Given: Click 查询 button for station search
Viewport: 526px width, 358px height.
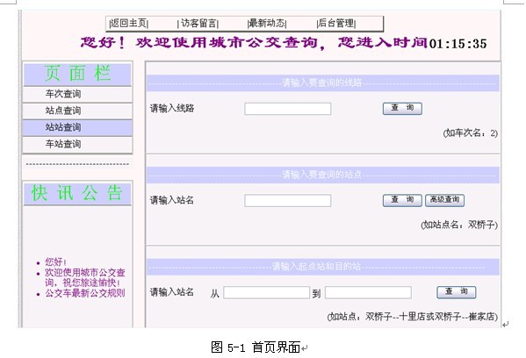Looking at the screenshot, I should [402, 200].
